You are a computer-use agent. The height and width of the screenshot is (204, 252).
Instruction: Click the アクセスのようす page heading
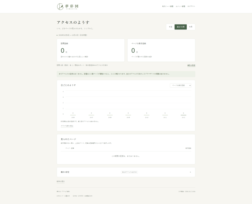coord(73,22)
